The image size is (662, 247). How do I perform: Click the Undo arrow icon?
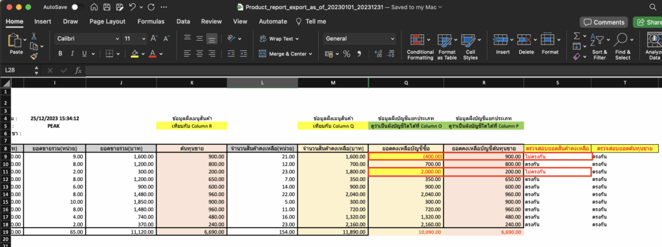[132, 7]
